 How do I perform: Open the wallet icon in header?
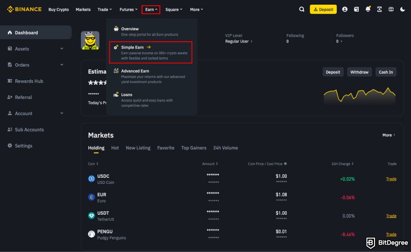356,9
